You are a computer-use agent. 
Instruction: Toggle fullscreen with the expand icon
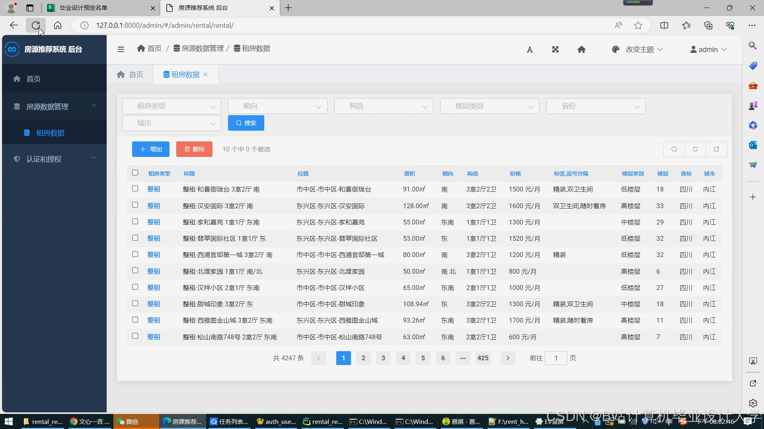pos(555,49)
